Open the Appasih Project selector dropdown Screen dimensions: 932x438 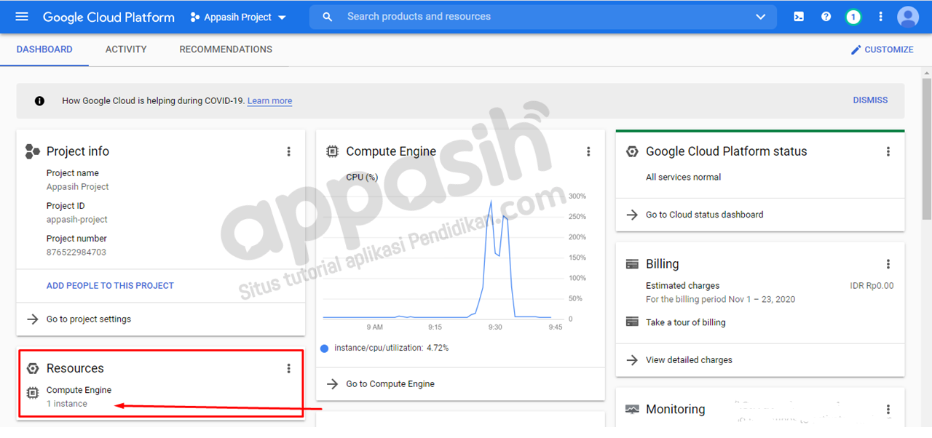237,17
